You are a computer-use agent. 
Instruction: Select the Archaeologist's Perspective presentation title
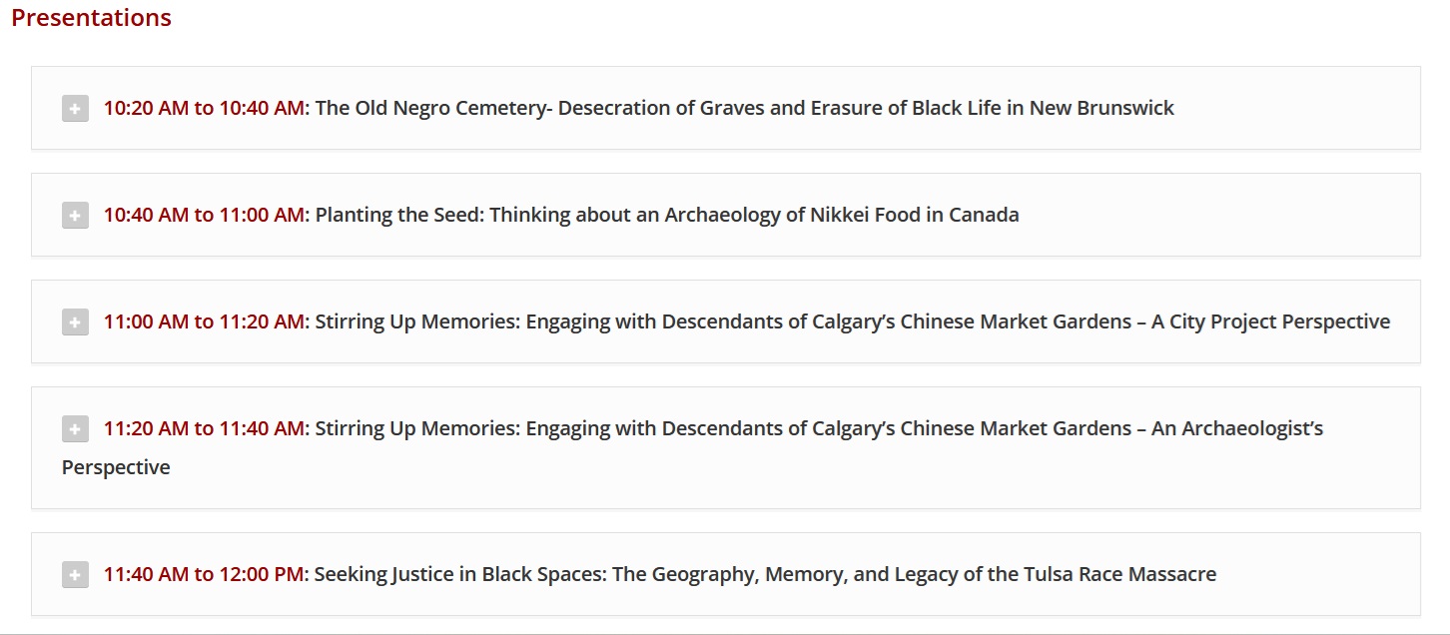819,428
